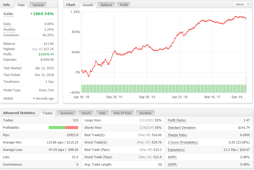The width and height of the screenshot is (254, 170).
Task: Select the Daily statistics tab
Action: point(102,113)
